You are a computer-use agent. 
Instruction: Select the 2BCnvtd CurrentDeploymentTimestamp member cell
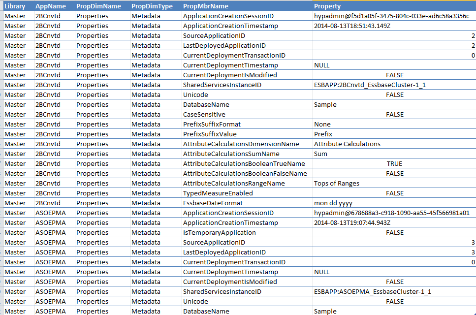(x=247, y=65)
